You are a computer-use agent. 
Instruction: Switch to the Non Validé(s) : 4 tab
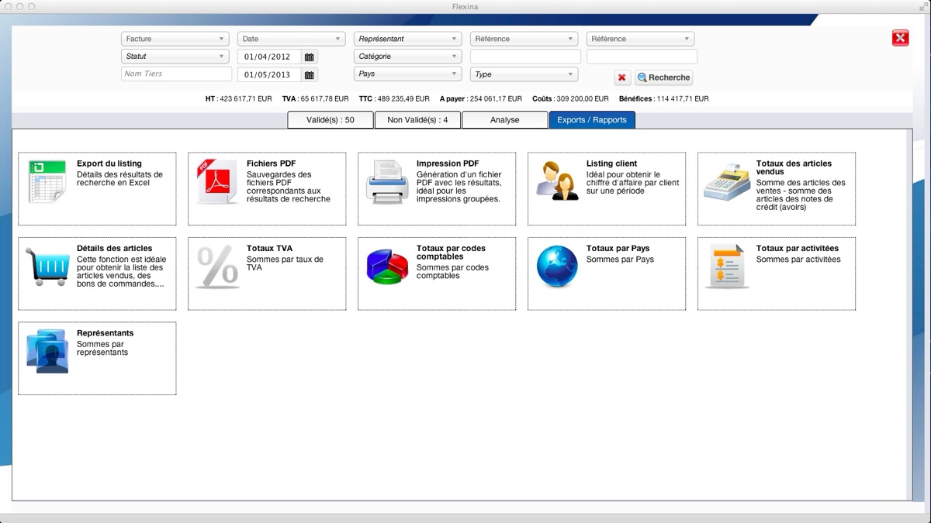(417, 120)
